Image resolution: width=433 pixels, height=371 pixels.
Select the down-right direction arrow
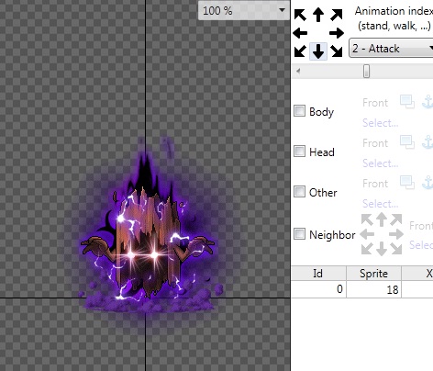pos(337,51)
